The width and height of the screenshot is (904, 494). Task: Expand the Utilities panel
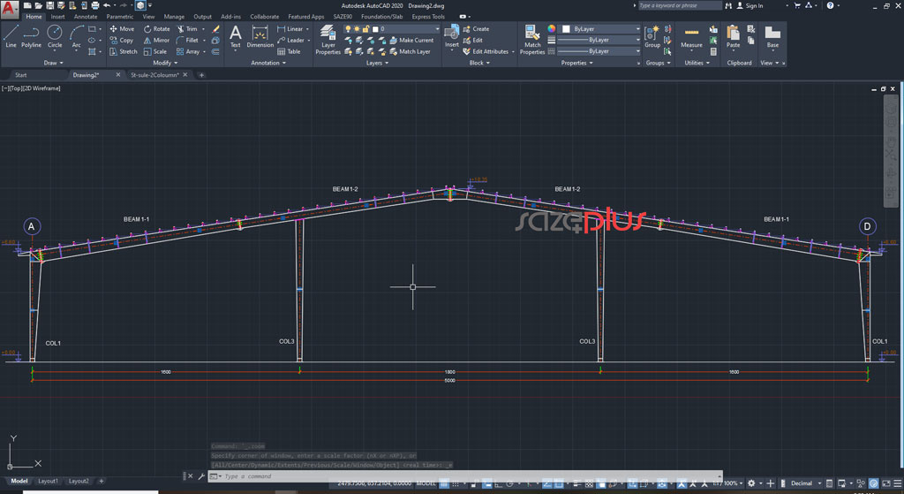(x=697, y=63)
